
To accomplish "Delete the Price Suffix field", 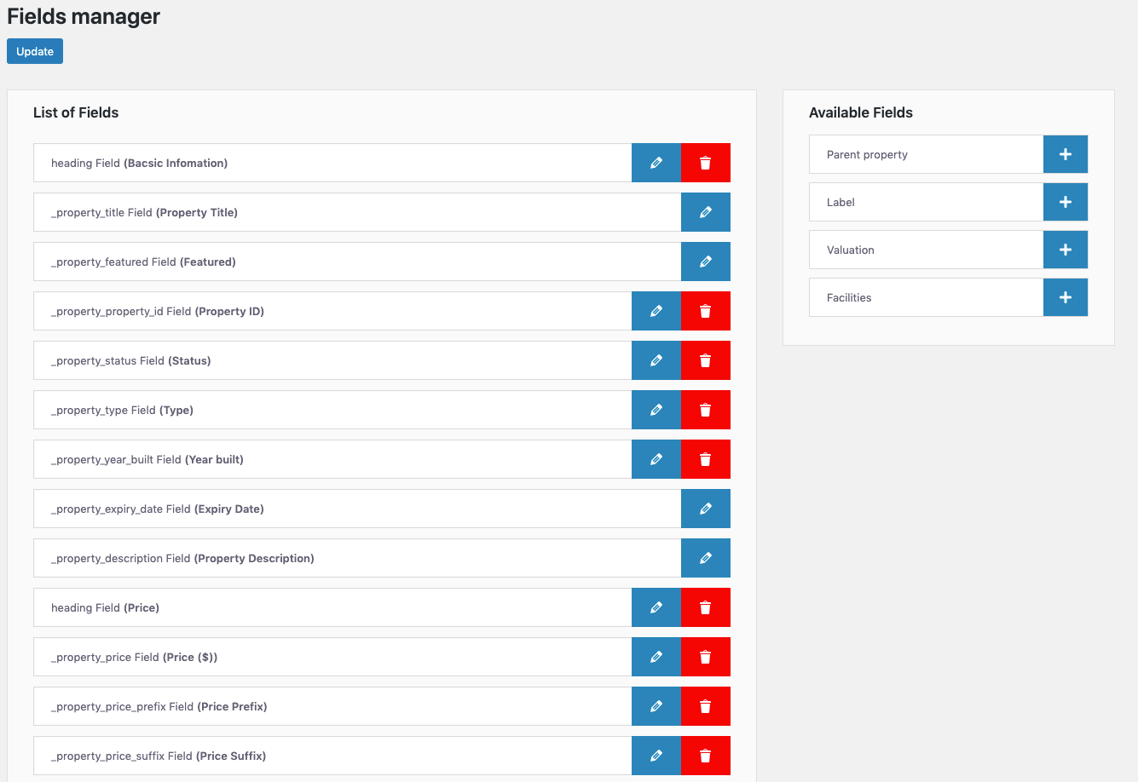I will [705, 756].
